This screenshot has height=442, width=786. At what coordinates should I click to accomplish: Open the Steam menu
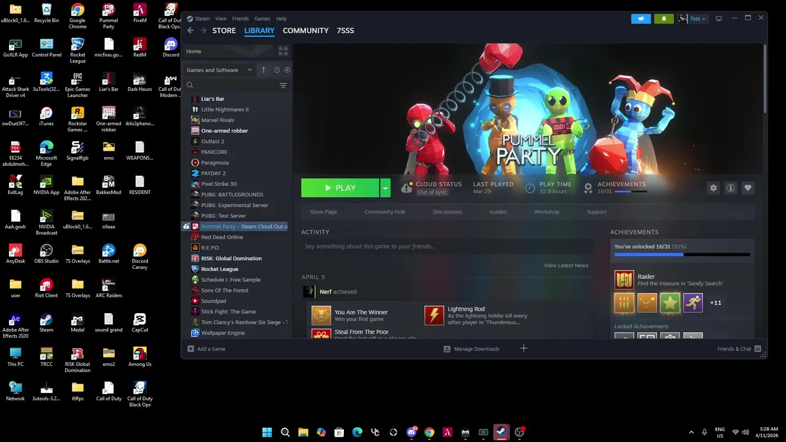click(x=202, y=18)
